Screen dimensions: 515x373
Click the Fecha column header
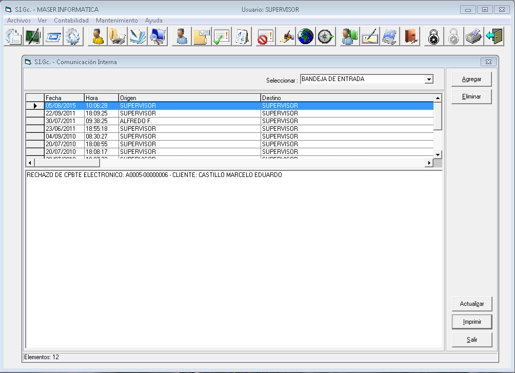coord(64,98)
